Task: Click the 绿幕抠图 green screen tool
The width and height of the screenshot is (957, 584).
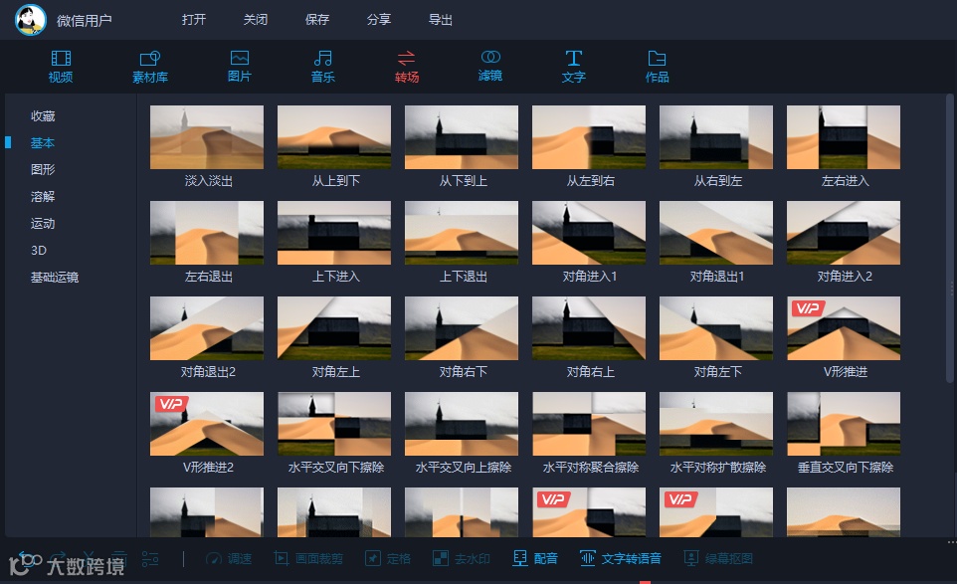Action: (718, 558)
